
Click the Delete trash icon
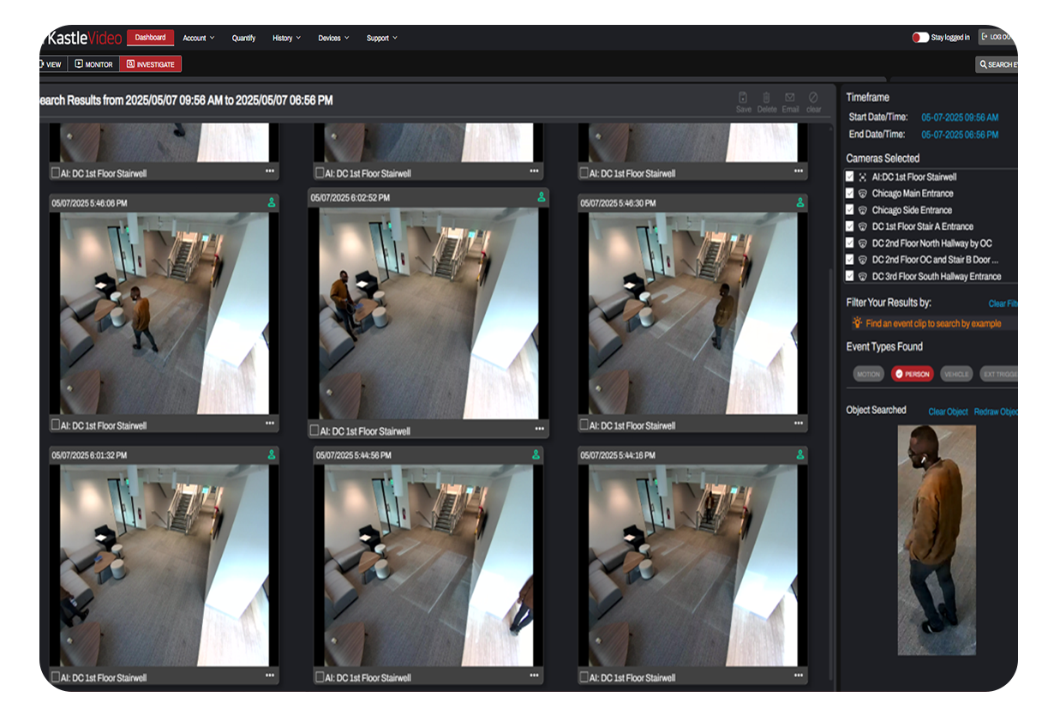click(766, 99)
